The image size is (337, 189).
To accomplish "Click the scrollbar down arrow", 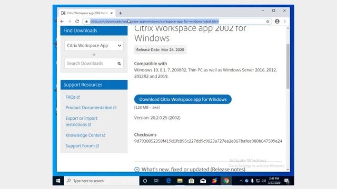I will point(288,170).
